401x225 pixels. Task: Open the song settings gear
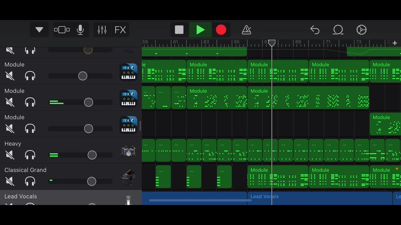361,30
